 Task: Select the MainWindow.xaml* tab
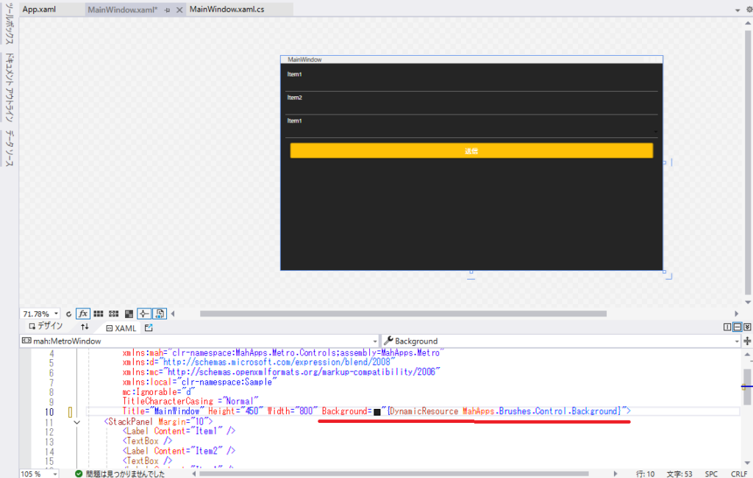tap(123, 10)
